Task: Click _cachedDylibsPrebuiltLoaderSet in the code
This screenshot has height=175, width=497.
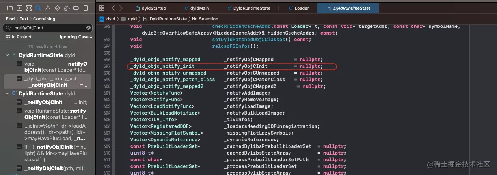Action: 268,146
